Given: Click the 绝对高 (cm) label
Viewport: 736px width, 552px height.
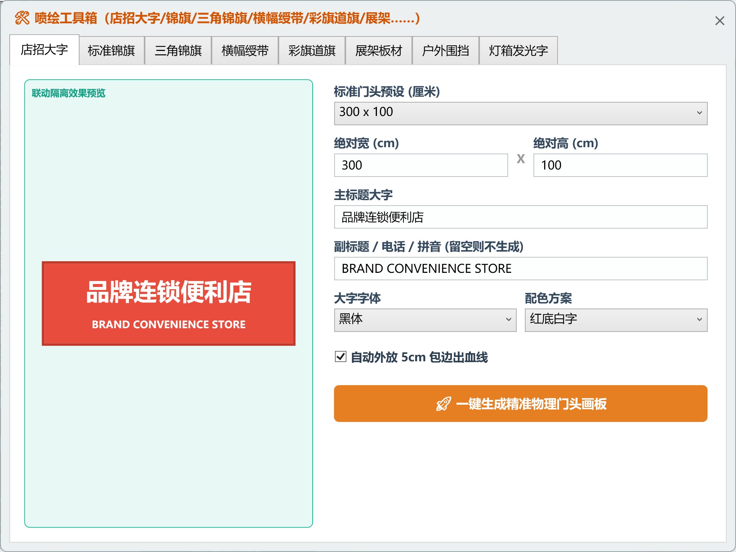Looking at the screenshot, I should 565,143.
